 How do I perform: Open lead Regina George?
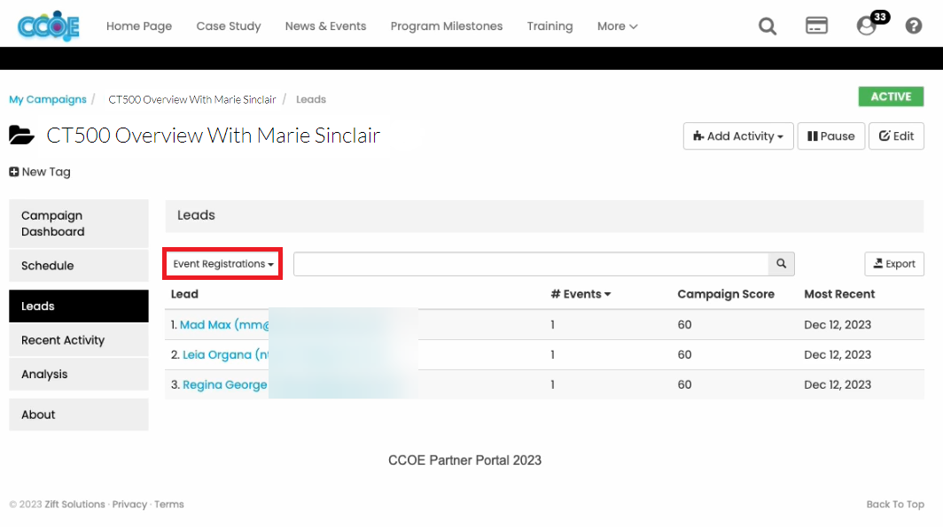tap(224, 384)
